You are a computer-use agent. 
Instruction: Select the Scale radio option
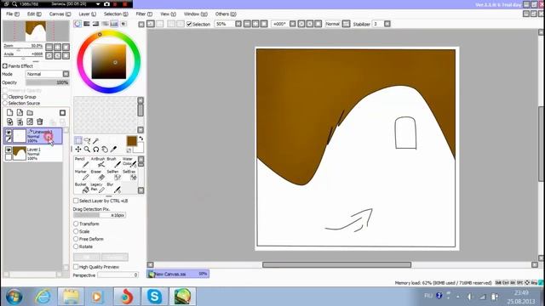pos(76,231)
